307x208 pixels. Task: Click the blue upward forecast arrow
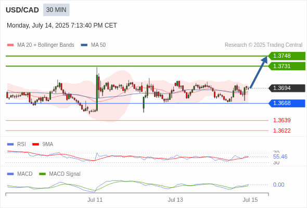259,72
